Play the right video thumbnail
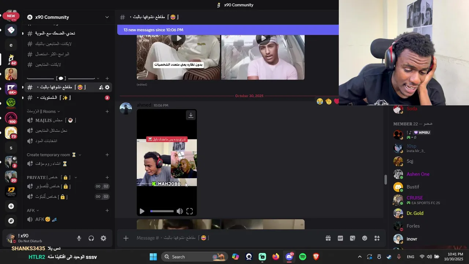Screen dimensions: 469x264 [263, 38]
